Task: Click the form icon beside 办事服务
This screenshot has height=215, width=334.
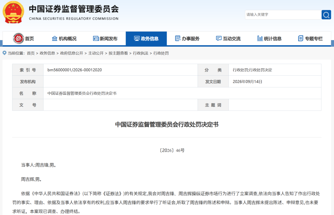Action: pyautogui.click(x=178, y=39)
